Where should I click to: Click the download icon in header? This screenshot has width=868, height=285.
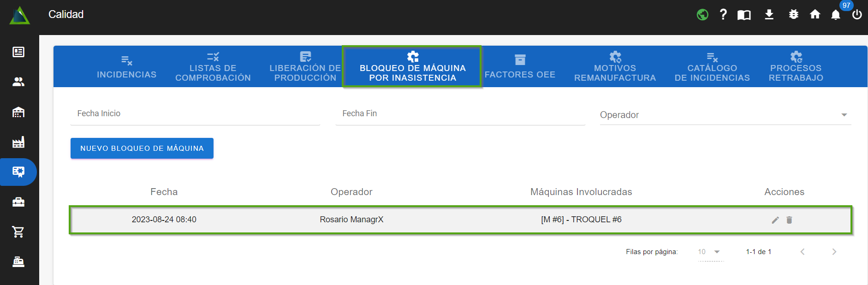769,15
